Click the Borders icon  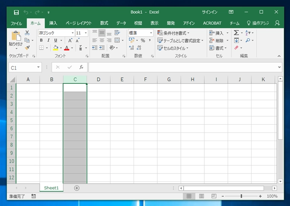tap(41, 48)
